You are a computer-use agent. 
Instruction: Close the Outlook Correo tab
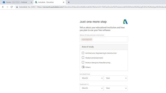(31, 2)
